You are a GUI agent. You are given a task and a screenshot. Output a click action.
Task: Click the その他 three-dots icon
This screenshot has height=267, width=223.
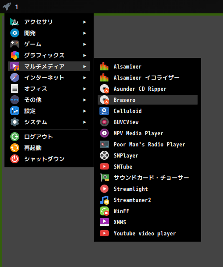pos(15,100)
